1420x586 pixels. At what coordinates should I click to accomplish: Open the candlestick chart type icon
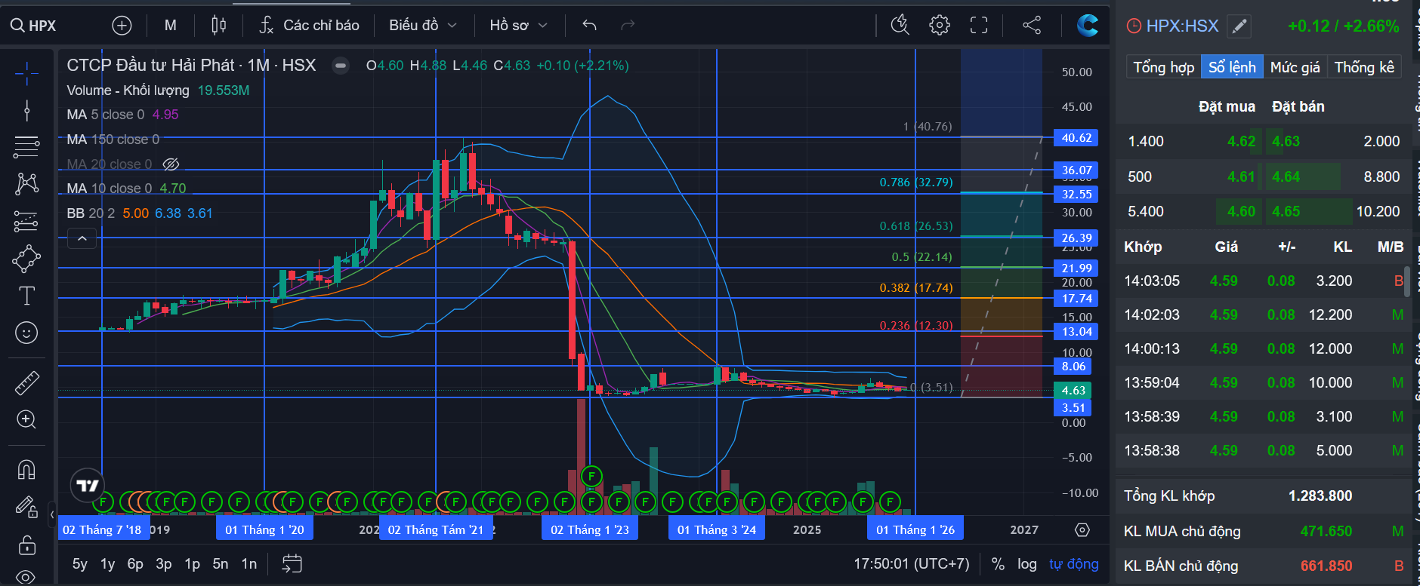point(219,26)
